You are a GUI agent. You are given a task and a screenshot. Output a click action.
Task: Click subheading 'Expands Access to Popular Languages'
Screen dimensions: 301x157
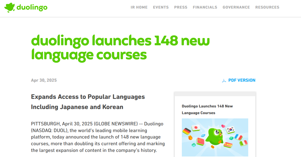point(88,97)
